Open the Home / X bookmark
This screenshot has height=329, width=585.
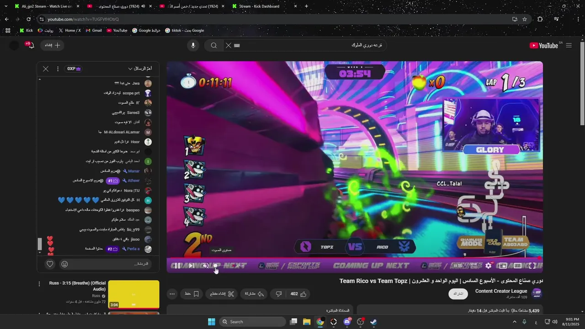point(69,31)
